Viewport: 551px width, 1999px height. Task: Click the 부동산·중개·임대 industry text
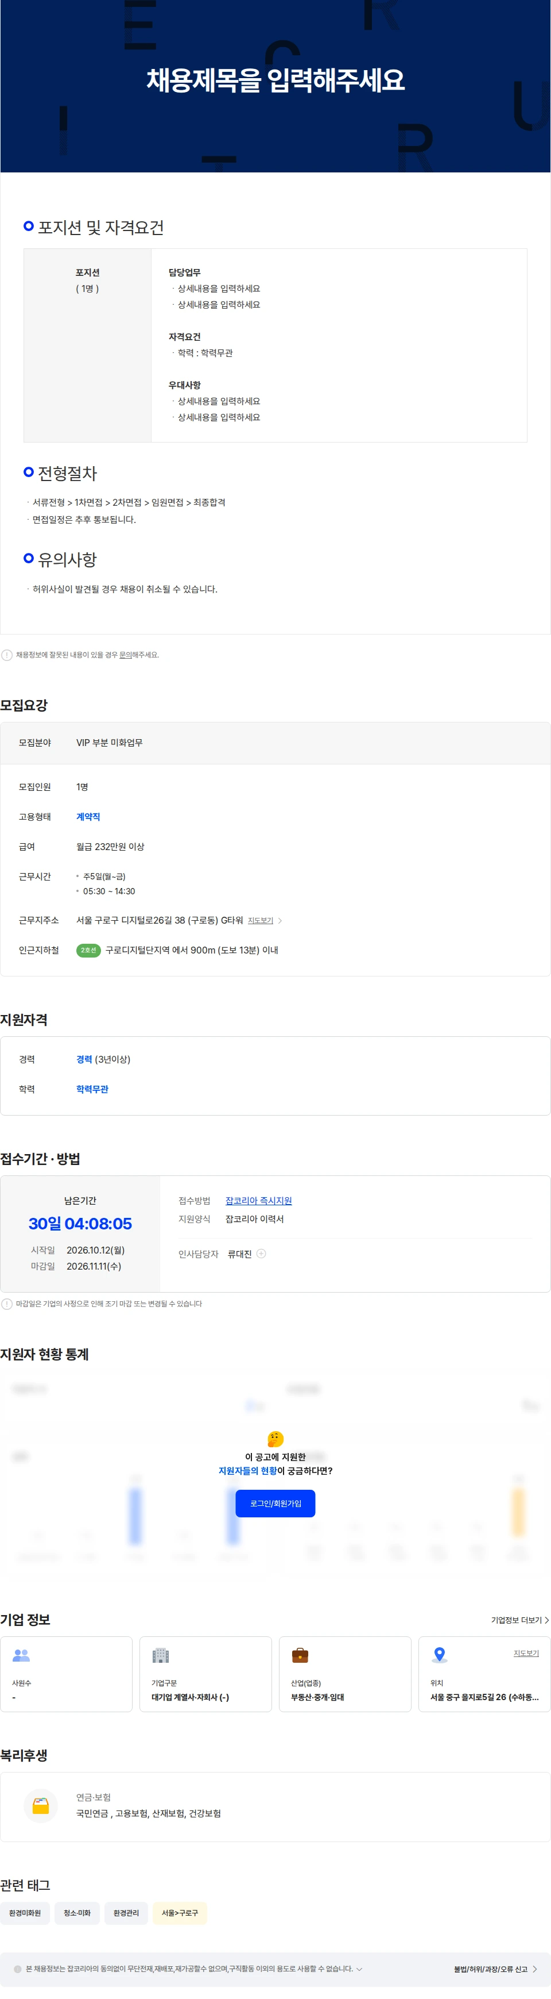coord(317,1697)
